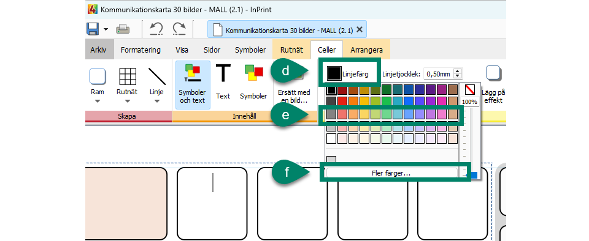Open the dropdown arrow beside Save
Viewport: 589px width, 241px height.
[x=106, y=29]
